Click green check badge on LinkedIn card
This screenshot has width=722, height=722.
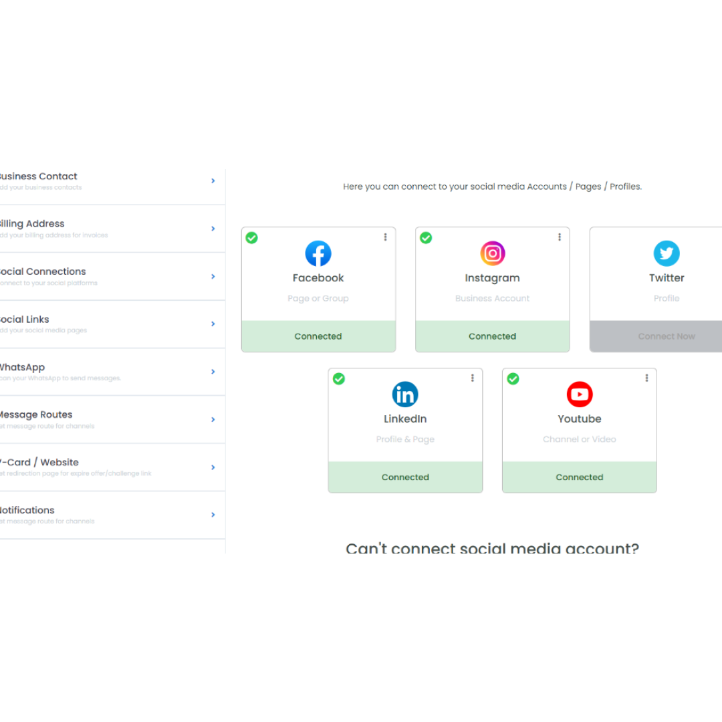point(339,378)
